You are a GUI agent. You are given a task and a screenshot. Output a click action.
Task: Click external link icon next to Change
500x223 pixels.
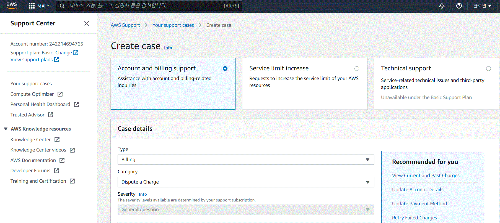76,52
